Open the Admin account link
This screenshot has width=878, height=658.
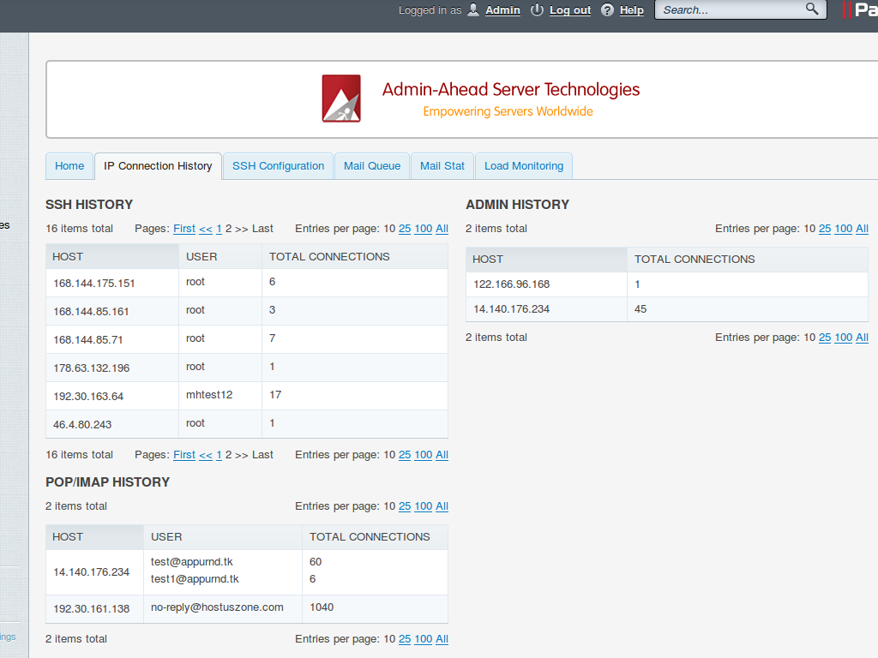pyautogui.click(x=502, y=10)
